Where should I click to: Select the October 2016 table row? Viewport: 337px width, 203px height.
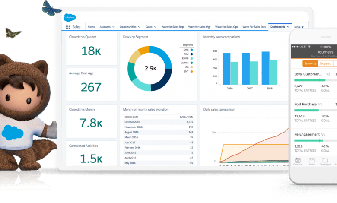click(x=159, y=122)
